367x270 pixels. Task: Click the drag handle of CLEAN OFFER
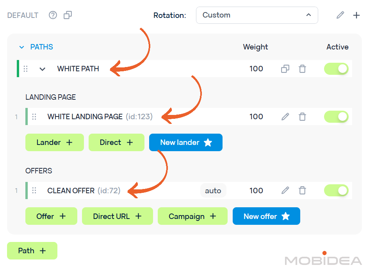point(34,191)
